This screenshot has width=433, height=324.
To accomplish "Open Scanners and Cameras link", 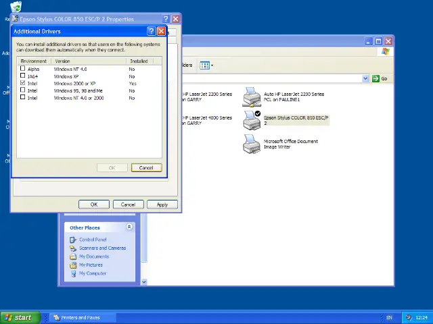I will click(102, 248).
